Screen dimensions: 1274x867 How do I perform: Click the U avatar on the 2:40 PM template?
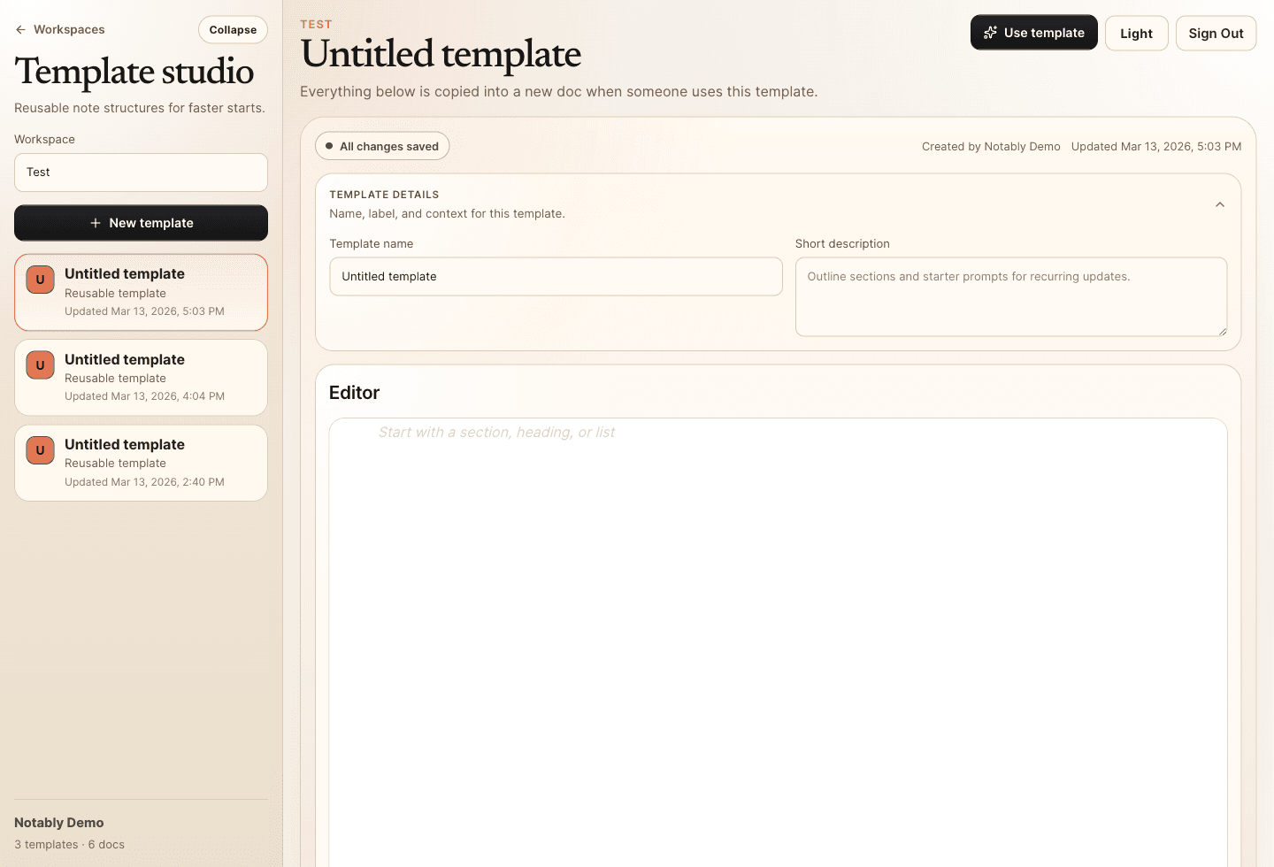click(x=40, y=449)
